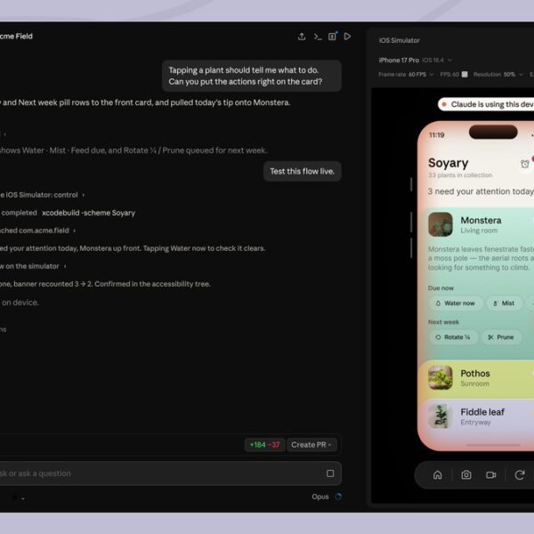Viewport: 534px width, 534px height.
Task: Open the terminal icon in header
Action: click(318, 36)
